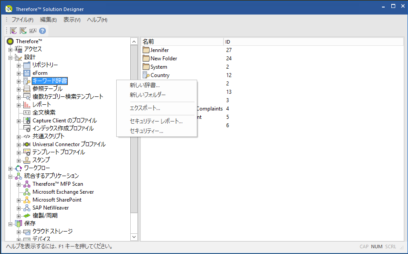Select the Therefore™ MFP Scan label
Screen dimensions: 408x254
point(58,184)
